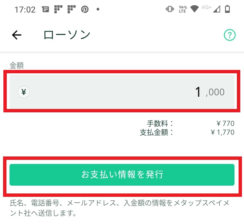244x224 pixels.
Task: Tap the message notification icon
Action: pos(45,10)
